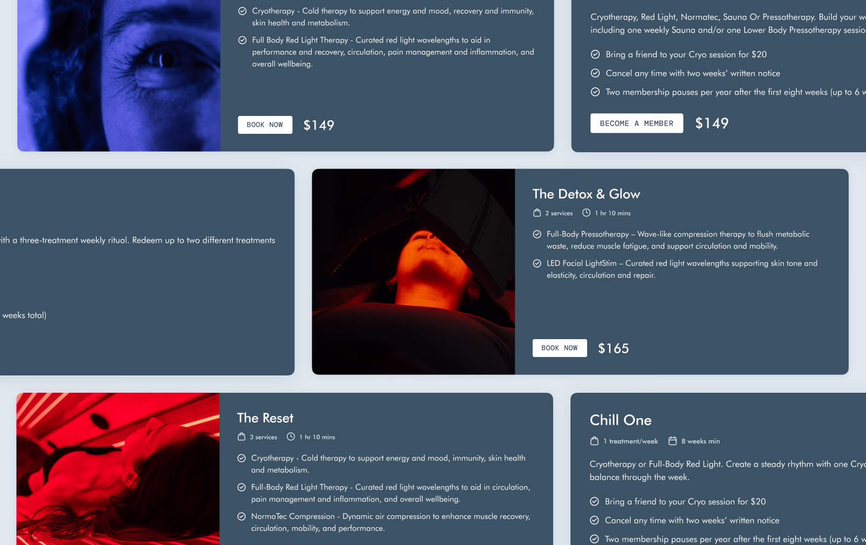Click The Reset red light bed photo
The image size is (866, 545).
pos(118,469)
